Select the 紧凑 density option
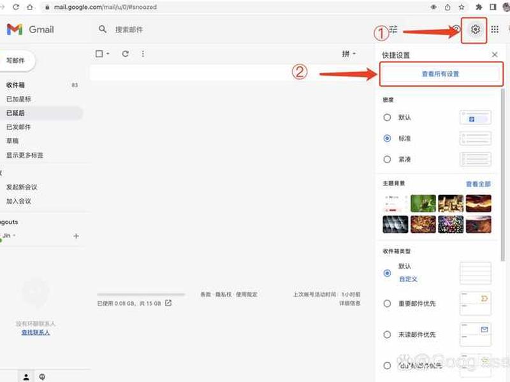Screen dimensions: 510x382 point(387,159)
